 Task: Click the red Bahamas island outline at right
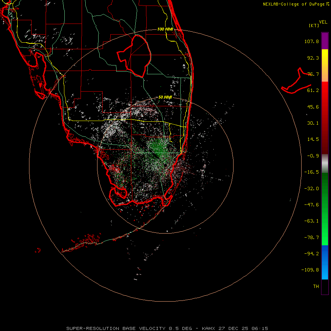(x=296, y=81)
